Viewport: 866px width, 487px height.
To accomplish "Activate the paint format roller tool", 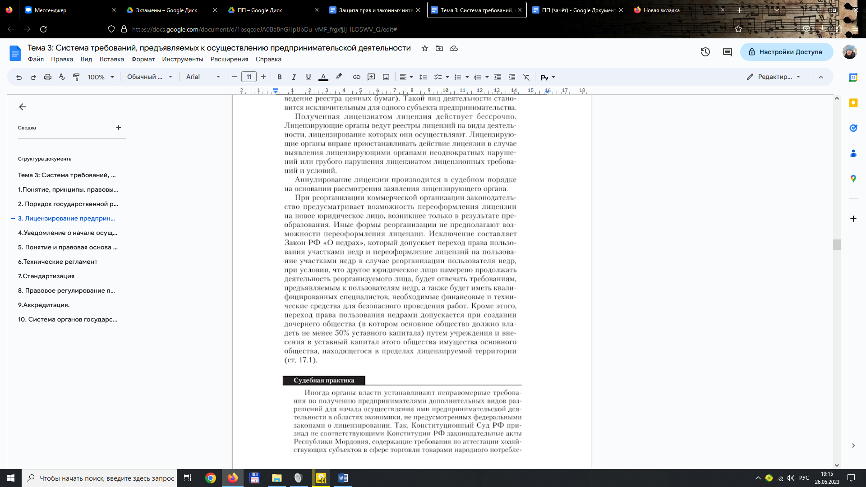I will (77, 77).
